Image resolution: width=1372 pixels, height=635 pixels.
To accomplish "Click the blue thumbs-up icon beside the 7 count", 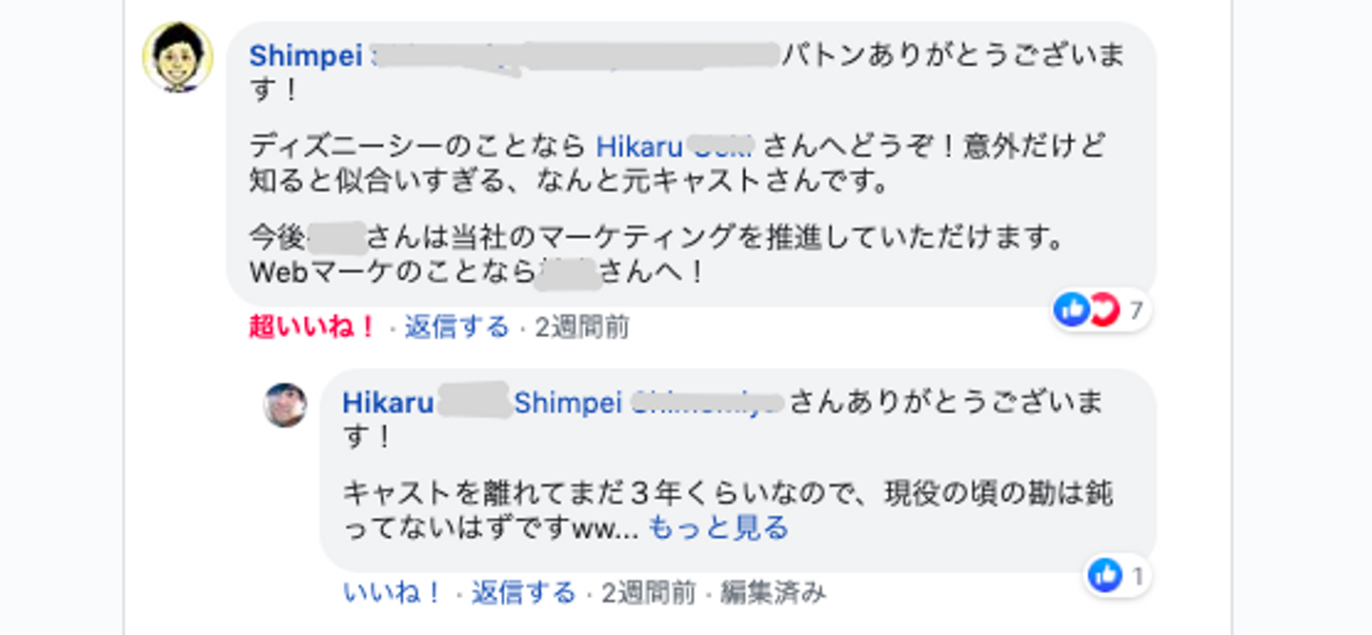I will 1072,309.
